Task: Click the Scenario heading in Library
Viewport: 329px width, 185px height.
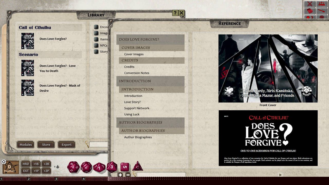Action: (x=28, y=54)
